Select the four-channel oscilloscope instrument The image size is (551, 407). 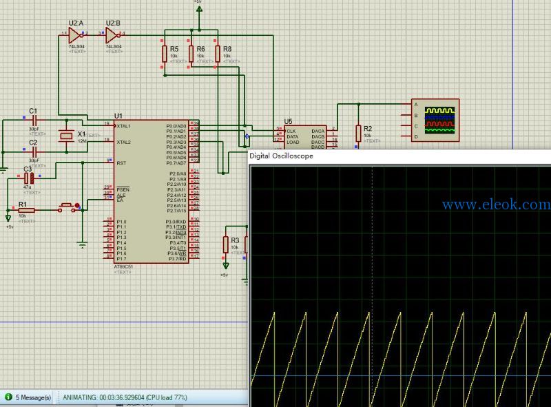point(435,121)
